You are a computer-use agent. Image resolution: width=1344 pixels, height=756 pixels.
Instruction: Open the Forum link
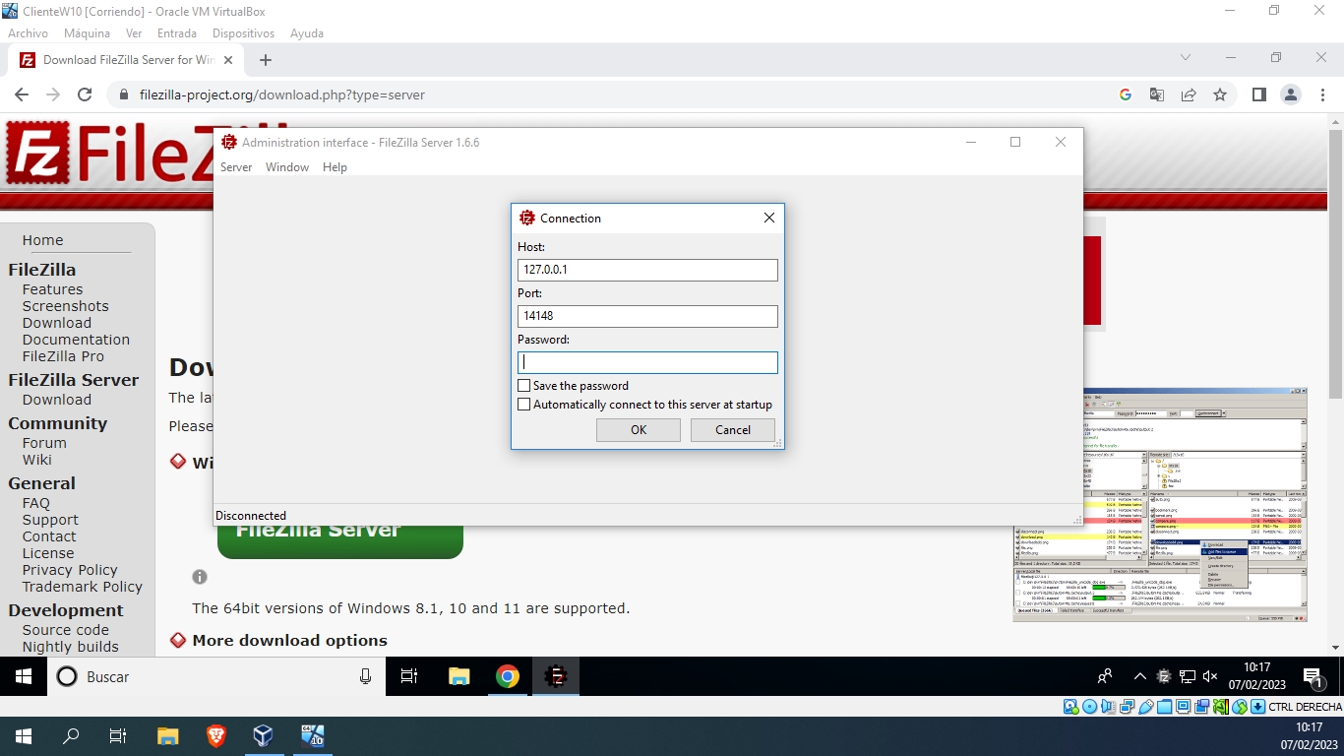(x=44, y=443)
